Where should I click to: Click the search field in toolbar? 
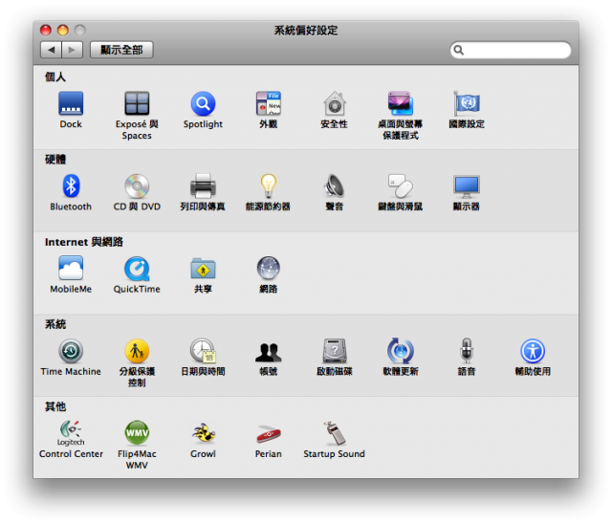tap(511, 50)
